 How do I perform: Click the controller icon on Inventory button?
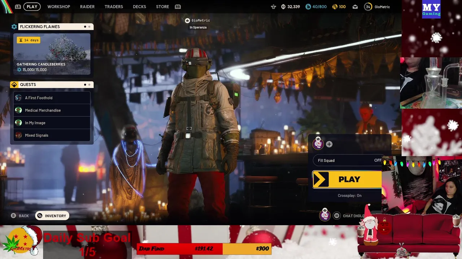[40, 216]
